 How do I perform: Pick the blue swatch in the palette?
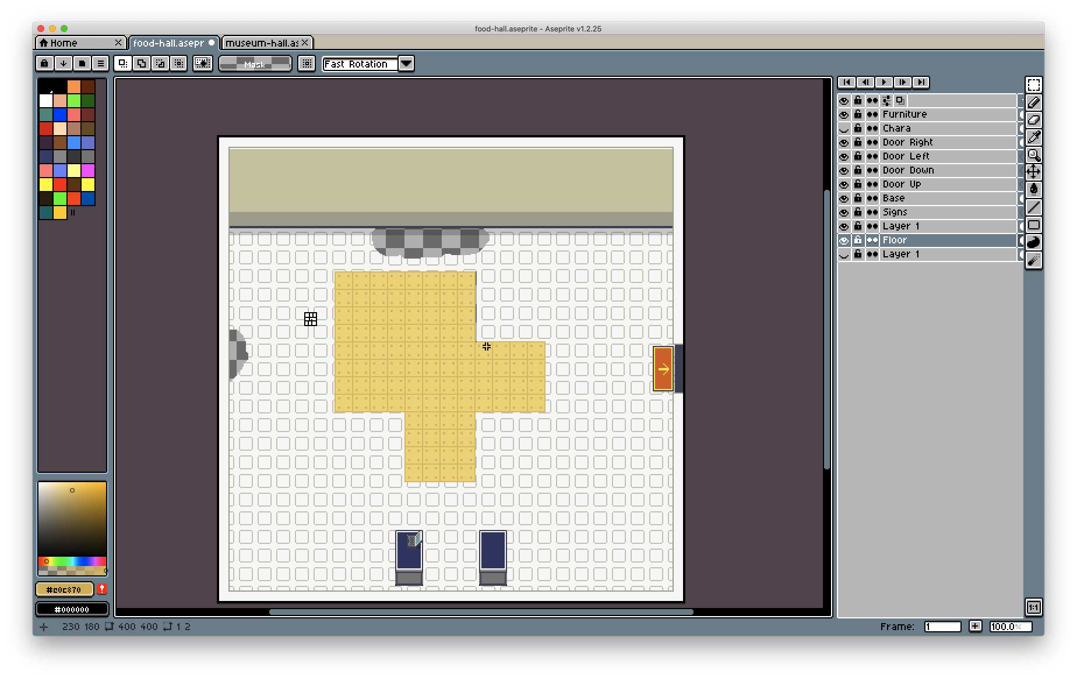point(60,115)
